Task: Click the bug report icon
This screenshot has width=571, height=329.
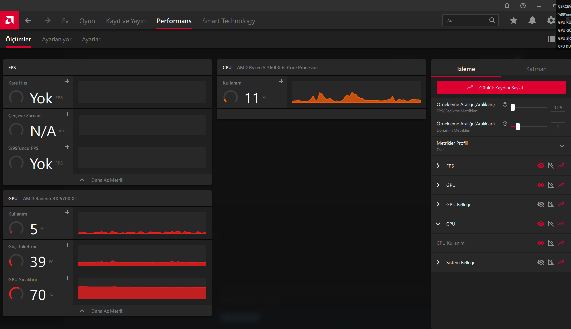Action: click(x=507, y=6)
